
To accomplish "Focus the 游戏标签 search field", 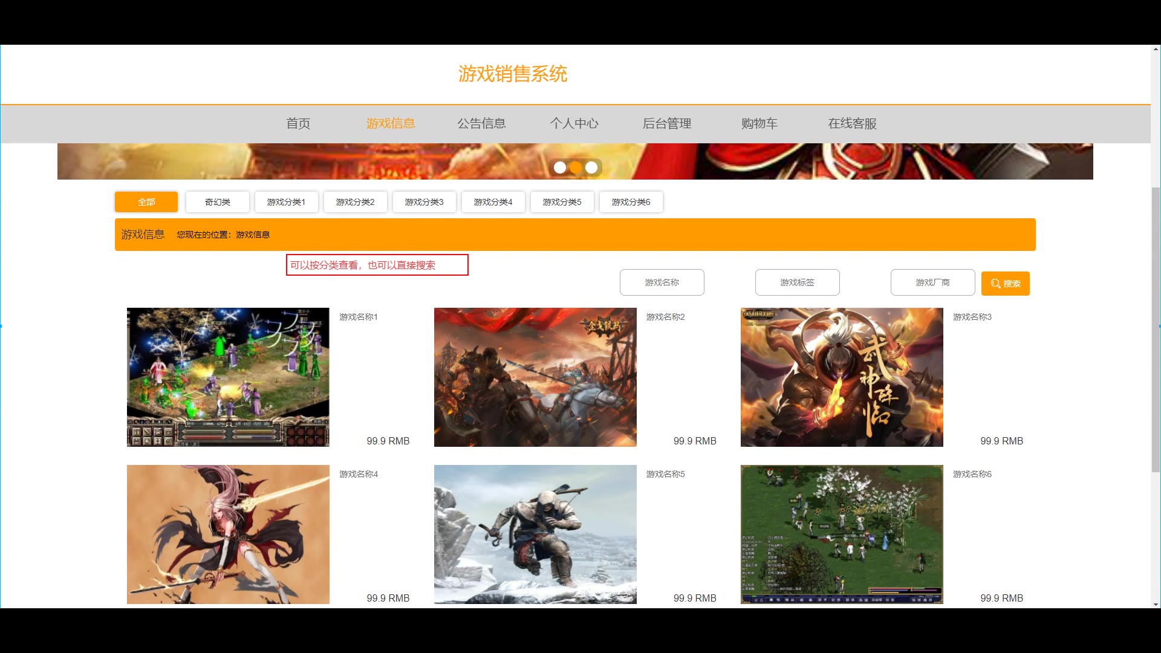I will point(798,282).
